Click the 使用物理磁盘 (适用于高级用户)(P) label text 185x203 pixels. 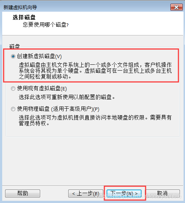pyautogui.click(x=58, y=109)
